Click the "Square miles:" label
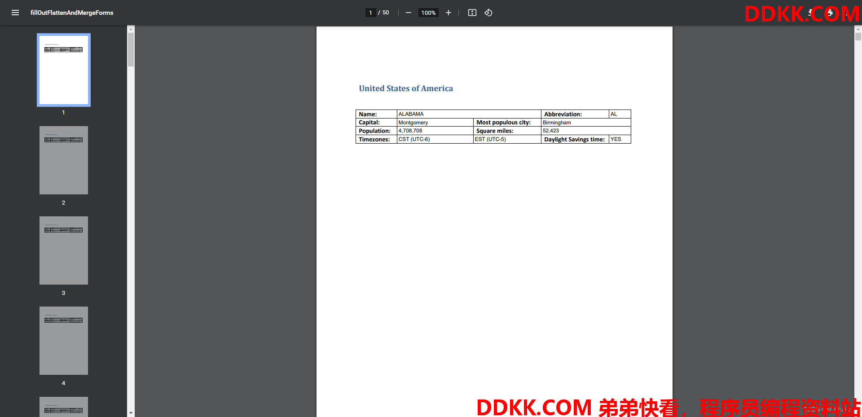 [495, 131]
